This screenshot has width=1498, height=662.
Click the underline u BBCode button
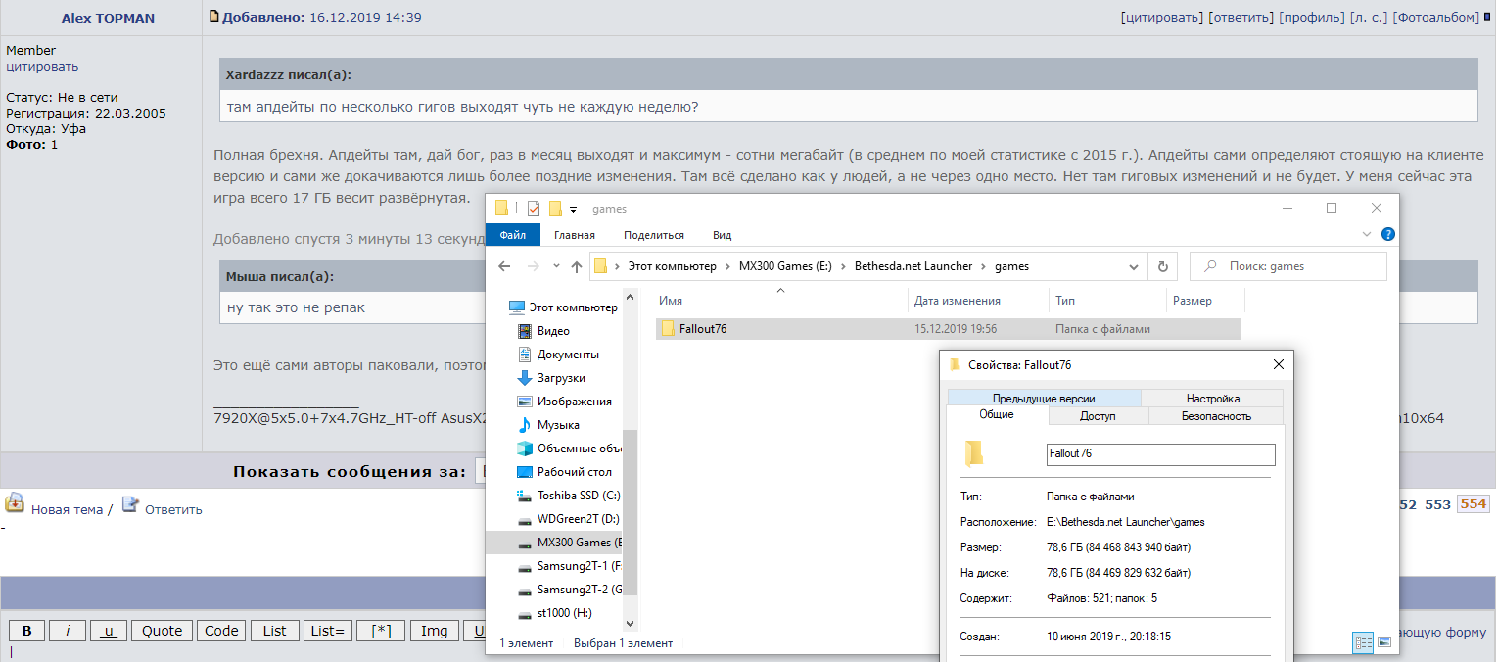pos(109,631)
